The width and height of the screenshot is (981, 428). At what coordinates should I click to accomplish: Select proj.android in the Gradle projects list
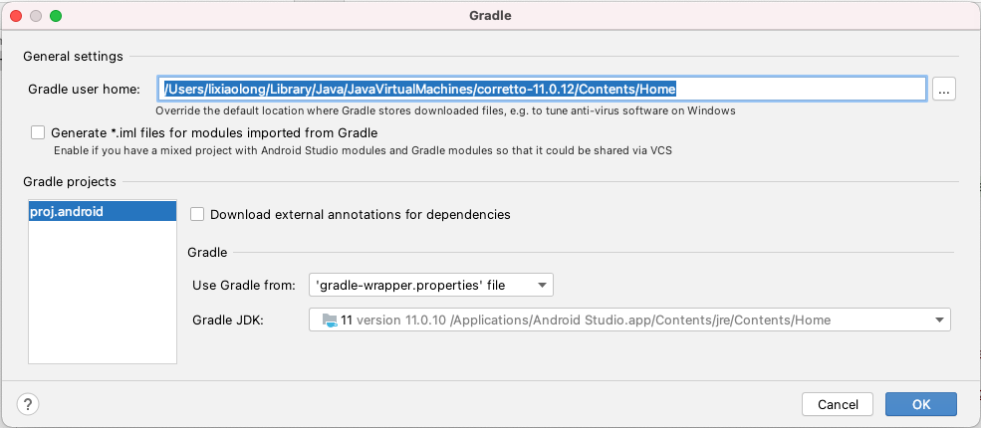103,212
